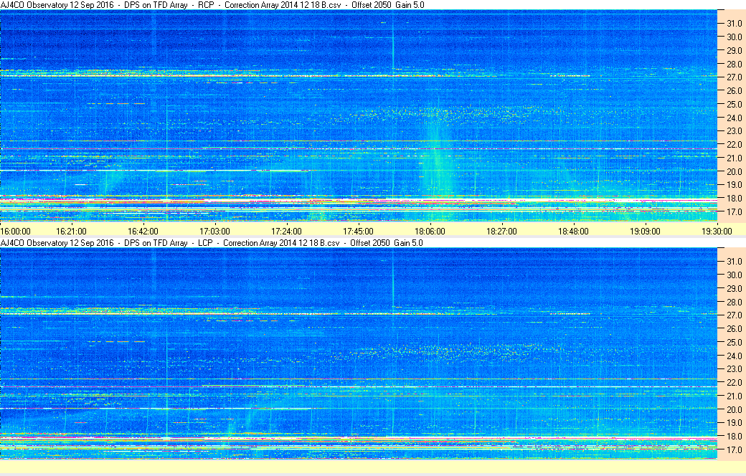746x476 pixels.
Task: Click the 16:42:00 time label
Action: point(143,232)
